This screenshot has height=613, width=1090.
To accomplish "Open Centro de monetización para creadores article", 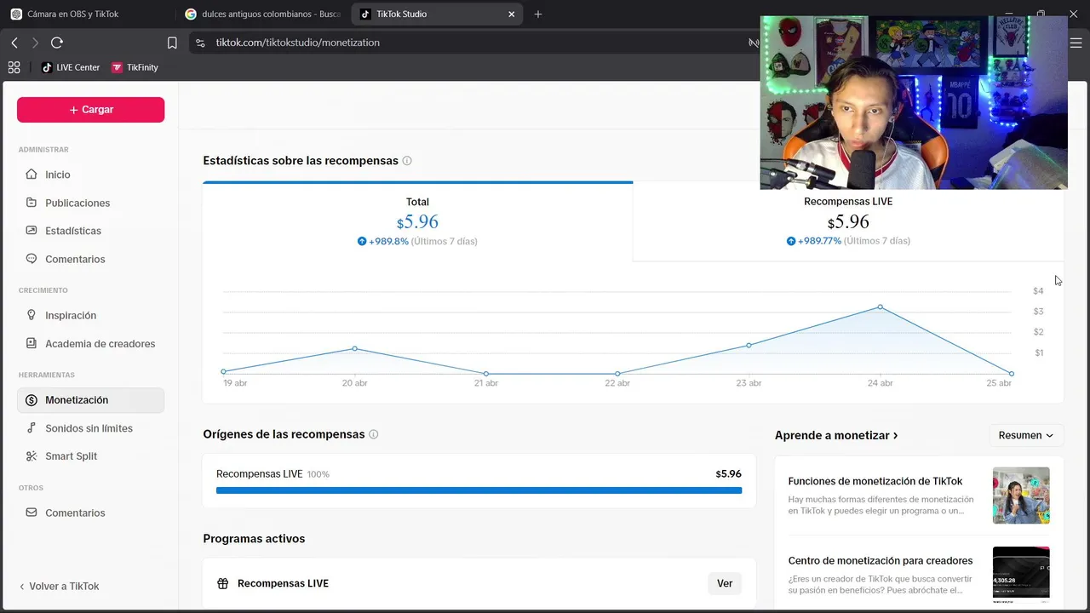I will [881, 561].
